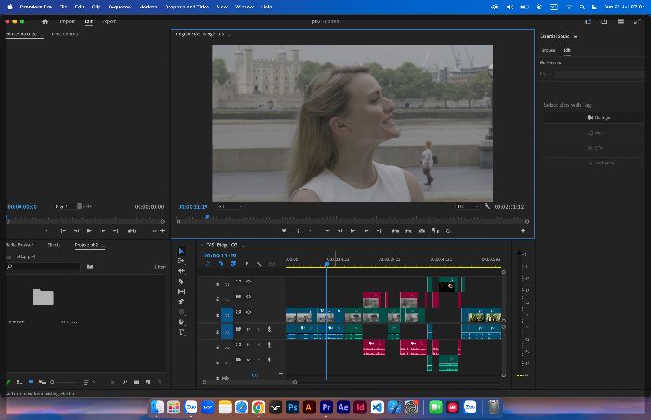This screenshot has width=651, height=420.
Task: Click Add Marker in timeline header
Action: click(246, 264)
